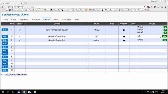The width and height of the screenshot is (168, 94).
Task: Open Steampunk Design bookmark
Action: click(125, 10)
